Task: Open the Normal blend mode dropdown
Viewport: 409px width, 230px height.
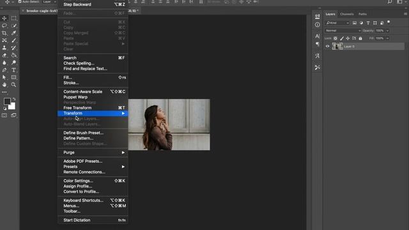Action: click(x=343, y=31)
